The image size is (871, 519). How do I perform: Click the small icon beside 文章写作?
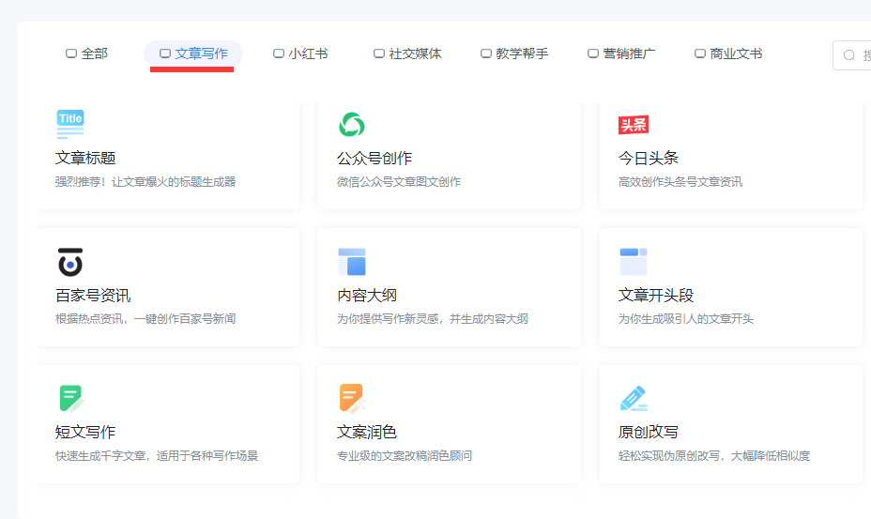click(165, 53)
